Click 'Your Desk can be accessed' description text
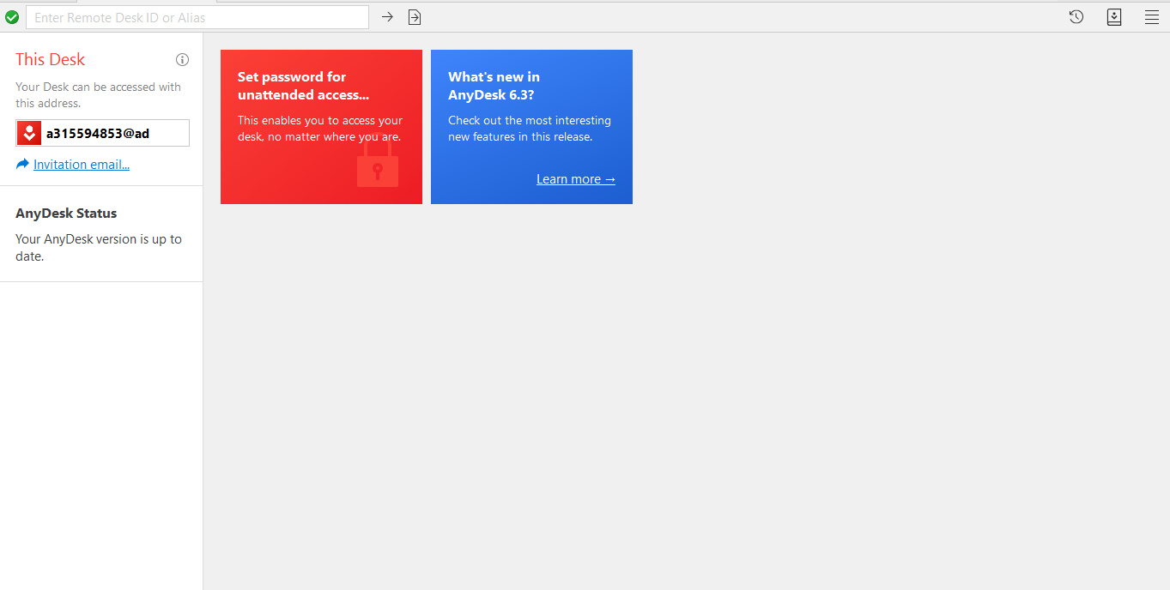Screen dimensions: 1170x590 98,95
